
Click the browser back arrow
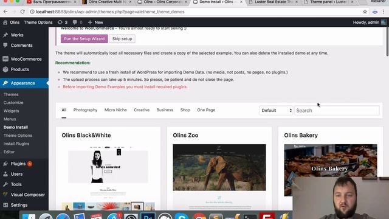(5, 12)
